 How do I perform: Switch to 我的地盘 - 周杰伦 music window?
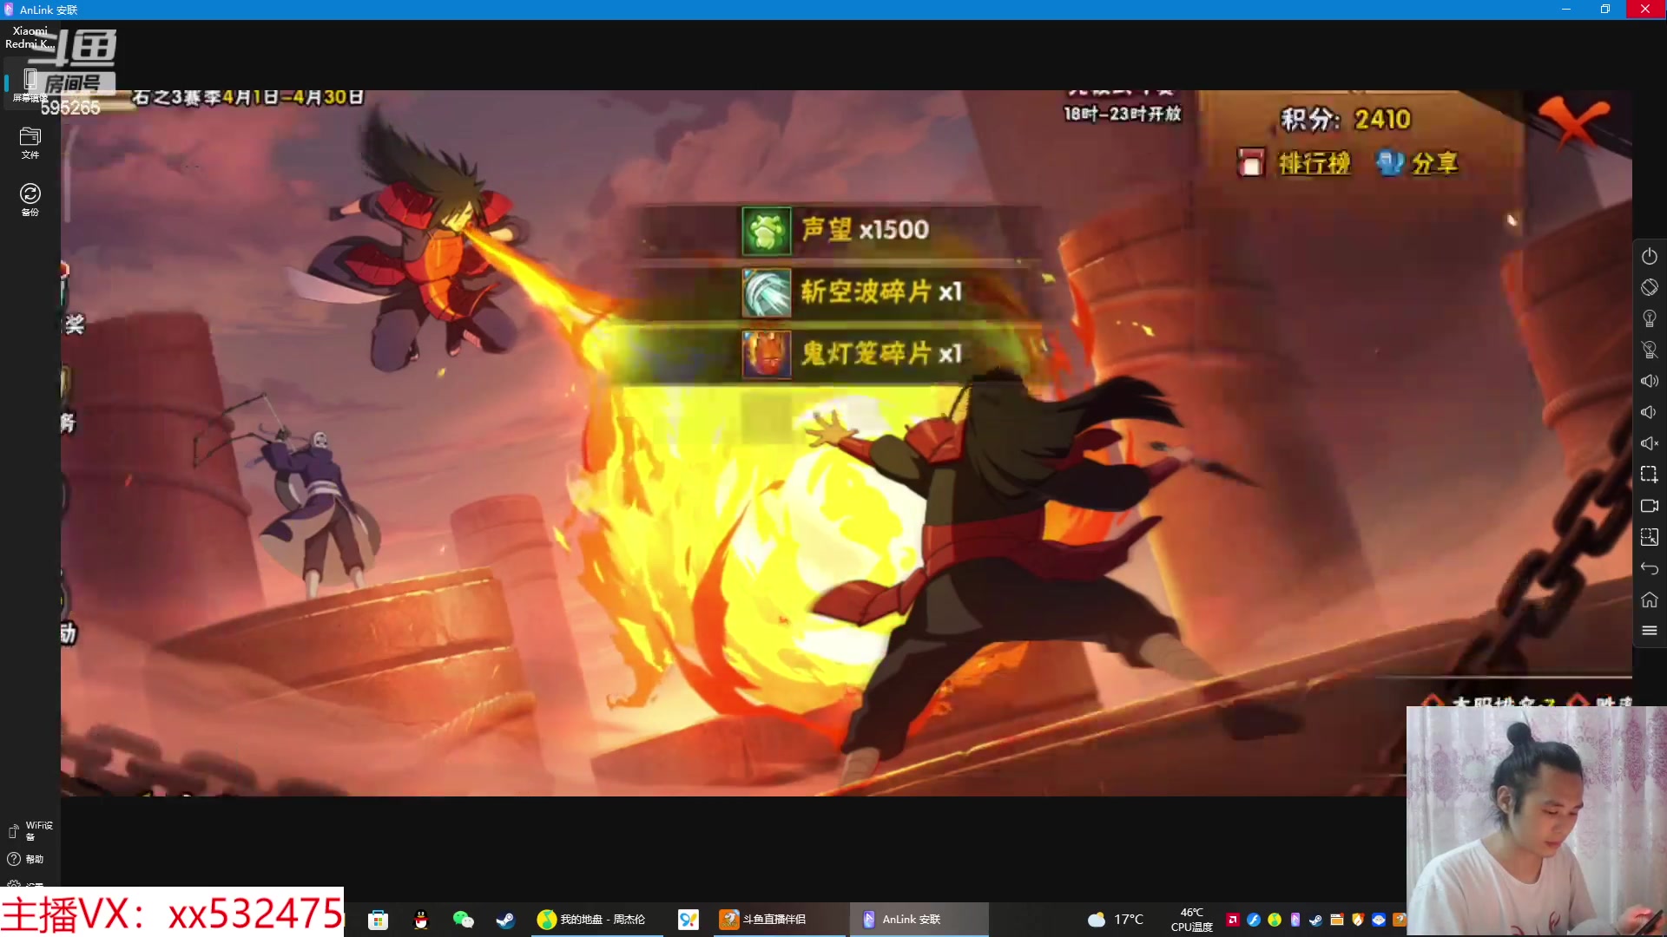(x=597, y=920)
